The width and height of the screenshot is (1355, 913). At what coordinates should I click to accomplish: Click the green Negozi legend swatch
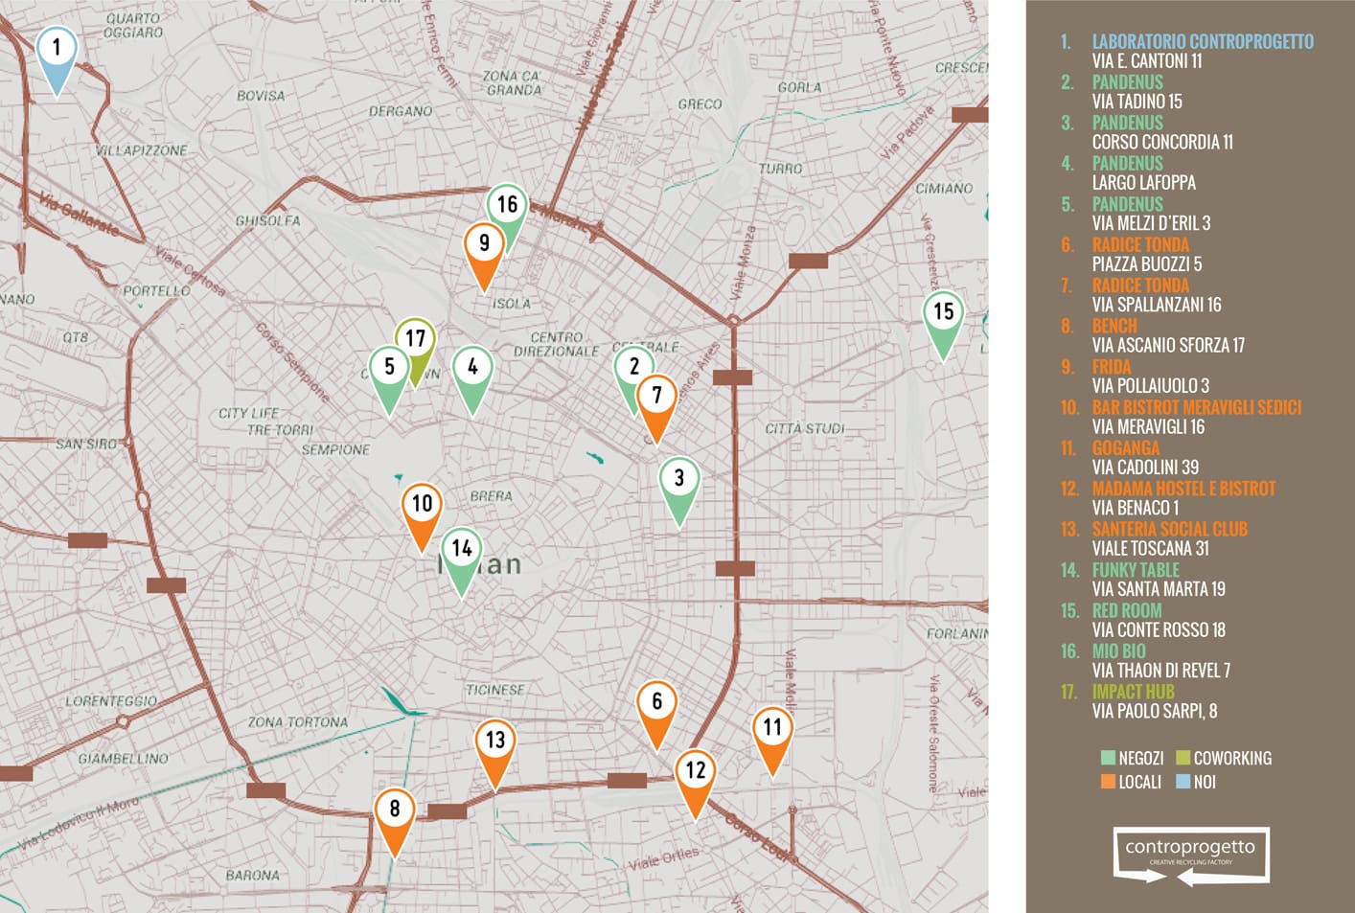coord(1109,758)
